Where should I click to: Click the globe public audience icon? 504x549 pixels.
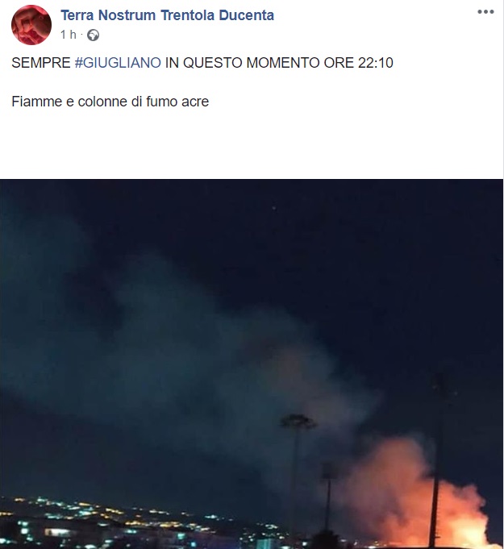pos(93,35)
